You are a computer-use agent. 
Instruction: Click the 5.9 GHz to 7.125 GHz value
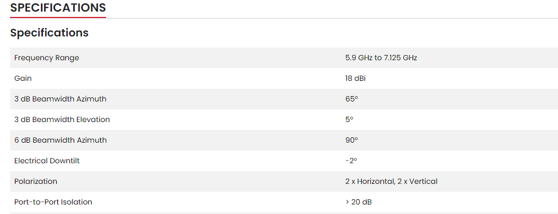tap(381, 58)
